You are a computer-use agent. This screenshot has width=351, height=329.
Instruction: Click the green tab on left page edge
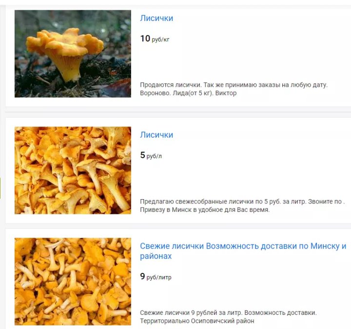pyautogui.click(x=0, y=188)
